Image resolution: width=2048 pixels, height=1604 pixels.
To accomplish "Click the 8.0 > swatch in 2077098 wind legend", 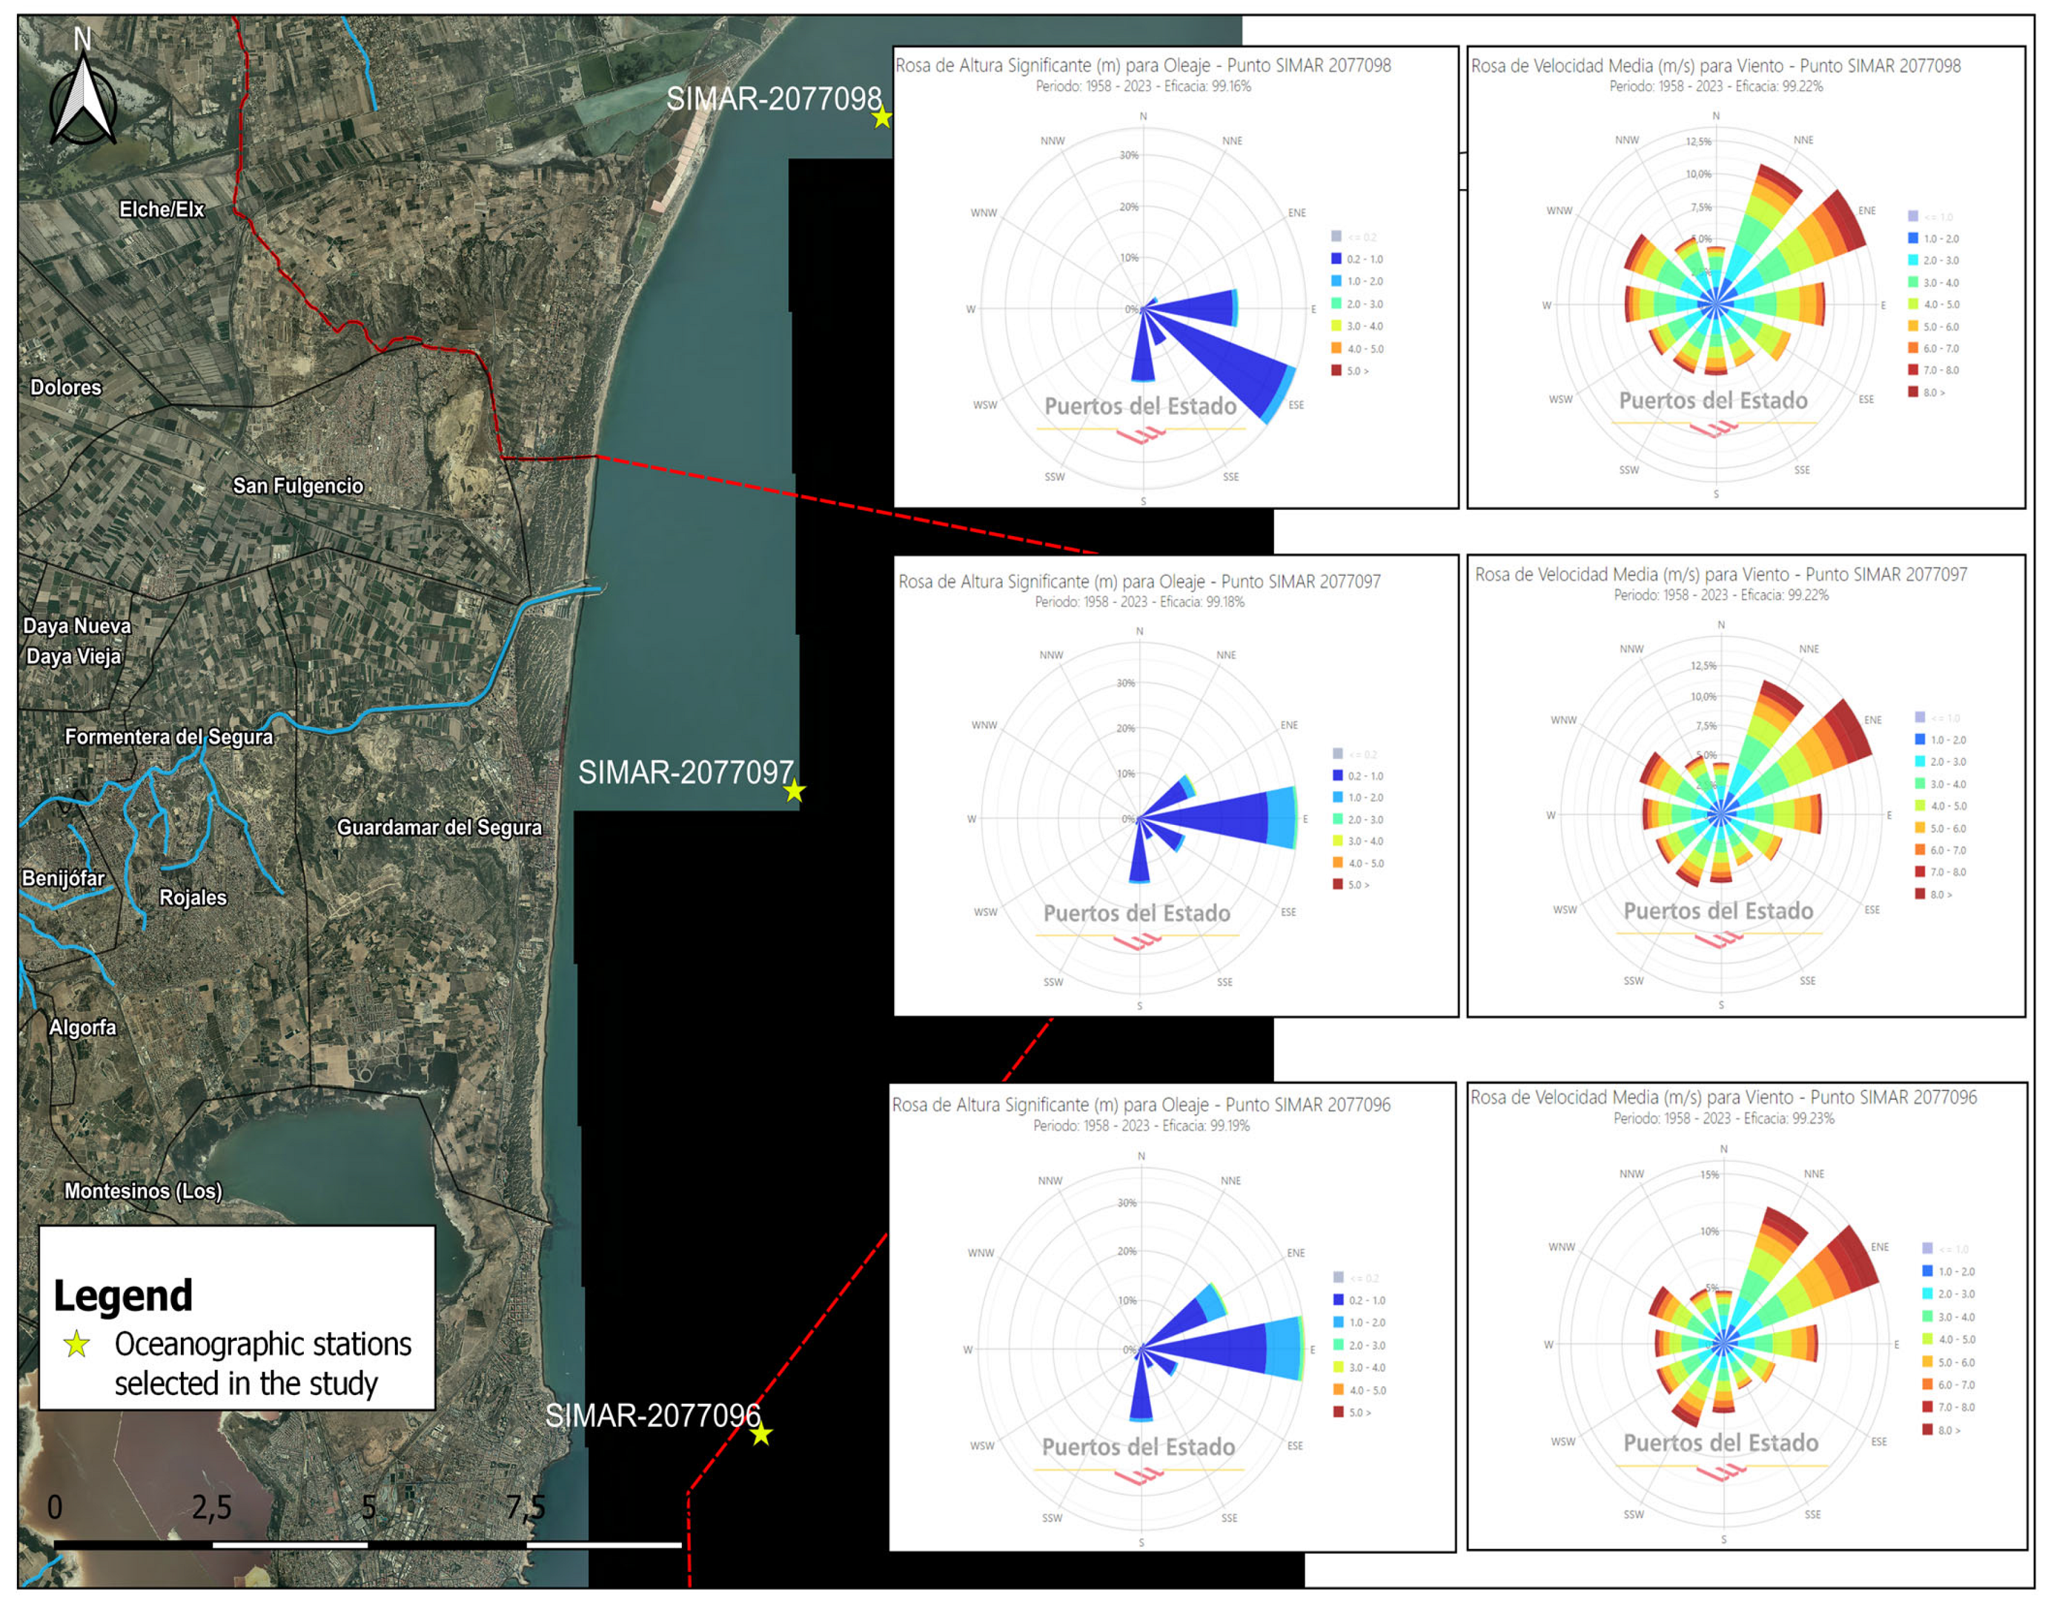I will (1913, 392).
